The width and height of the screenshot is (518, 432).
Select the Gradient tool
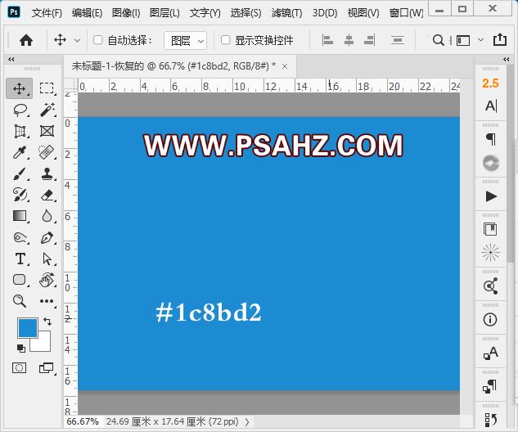point(20,216)
